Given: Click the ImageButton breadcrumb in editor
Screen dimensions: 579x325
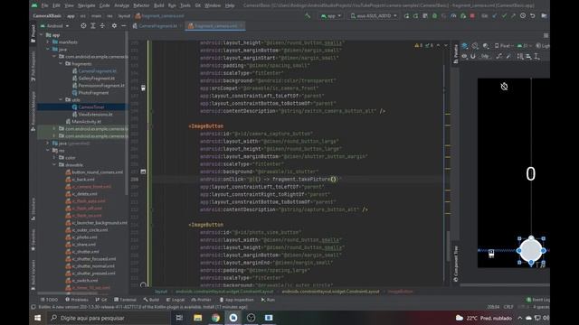Looking at the screenshot, I should (x=400, y=292).
